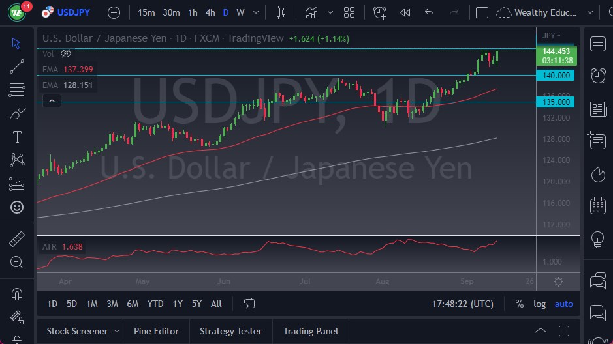Set date range to 5Y
The height and width of the screenshot is (344, 613).
(196, 304)
